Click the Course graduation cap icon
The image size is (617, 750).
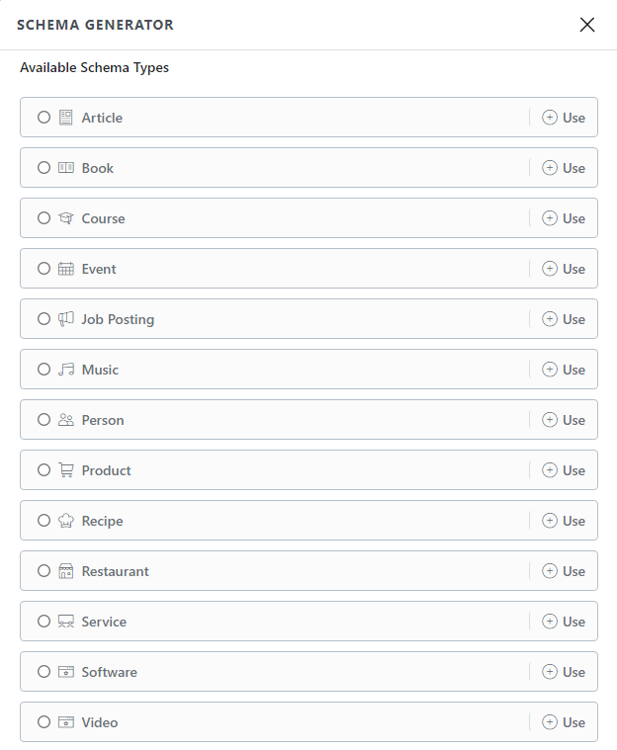pos(66,218)
